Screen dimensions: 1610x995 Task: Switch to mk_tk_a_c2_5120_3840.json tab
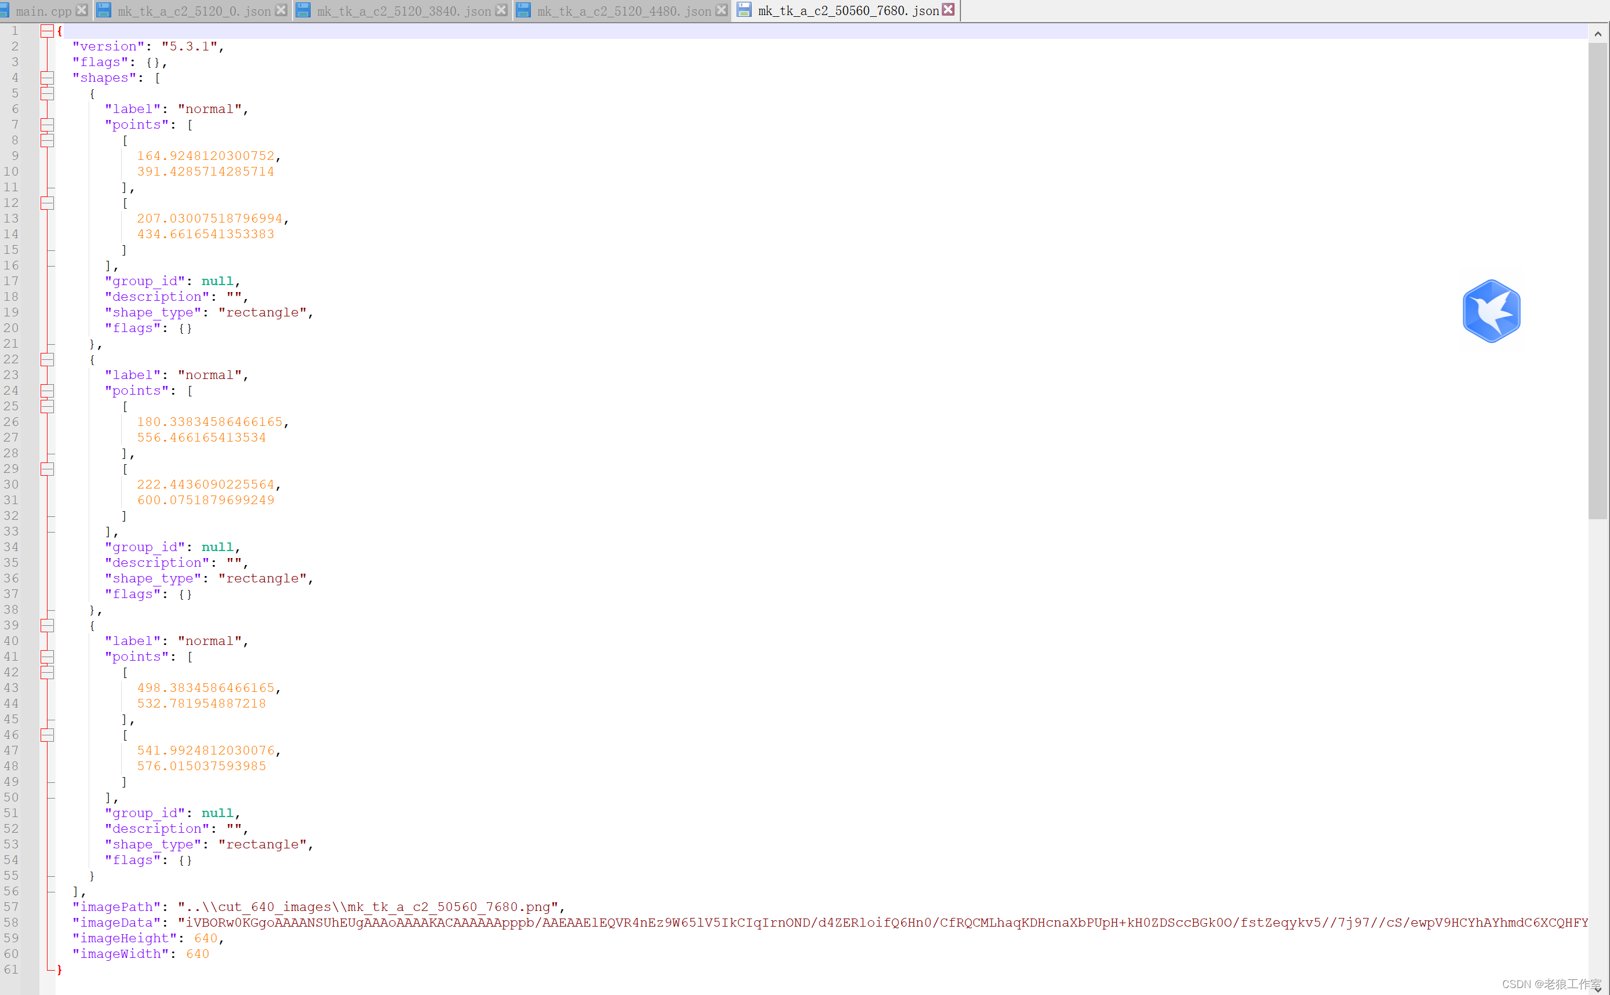click(x=403, y=11)
